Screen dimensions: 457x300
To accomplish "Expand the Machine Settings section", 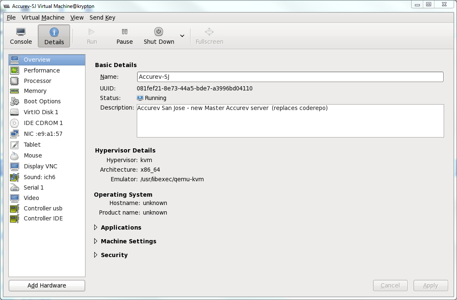I will (x=95, y=241).
